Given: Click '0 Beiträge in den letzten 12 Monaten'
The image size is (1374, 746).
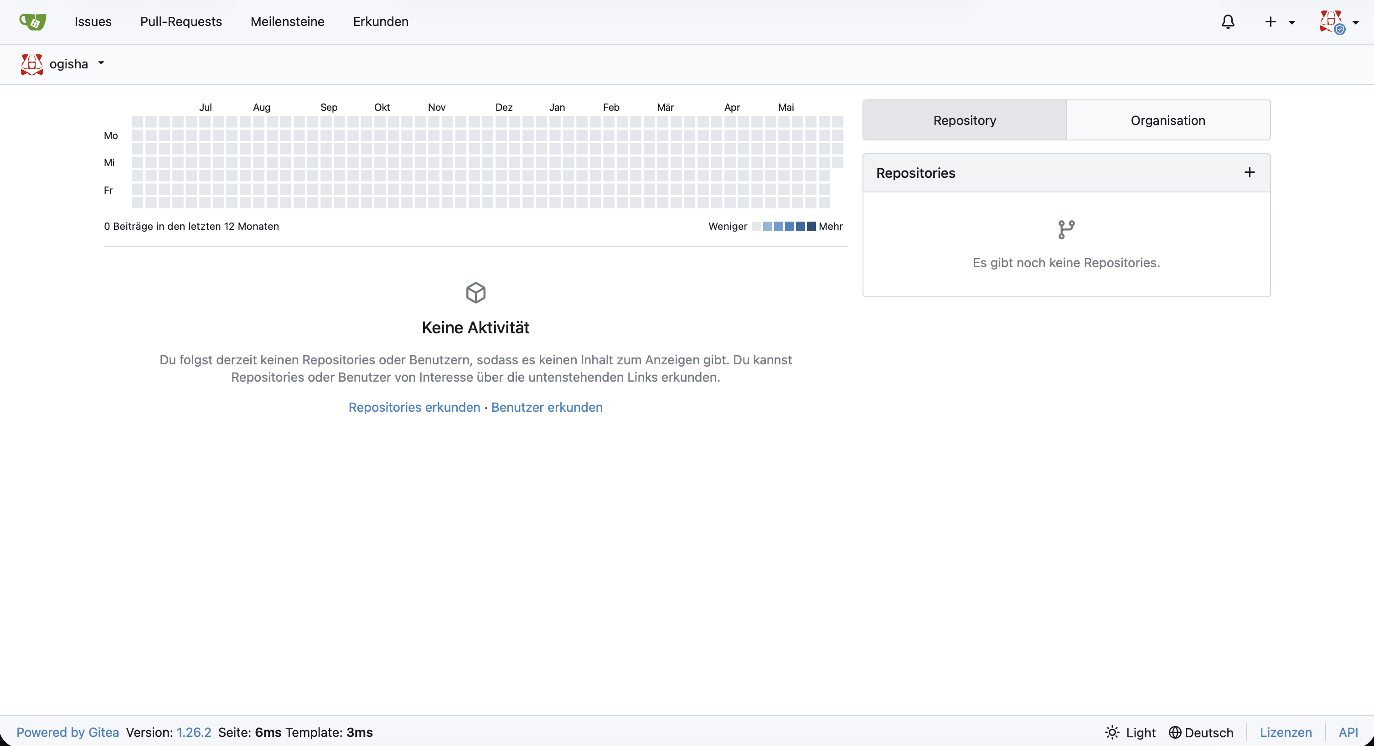Looking at the screenshot, I should [191, 226].
